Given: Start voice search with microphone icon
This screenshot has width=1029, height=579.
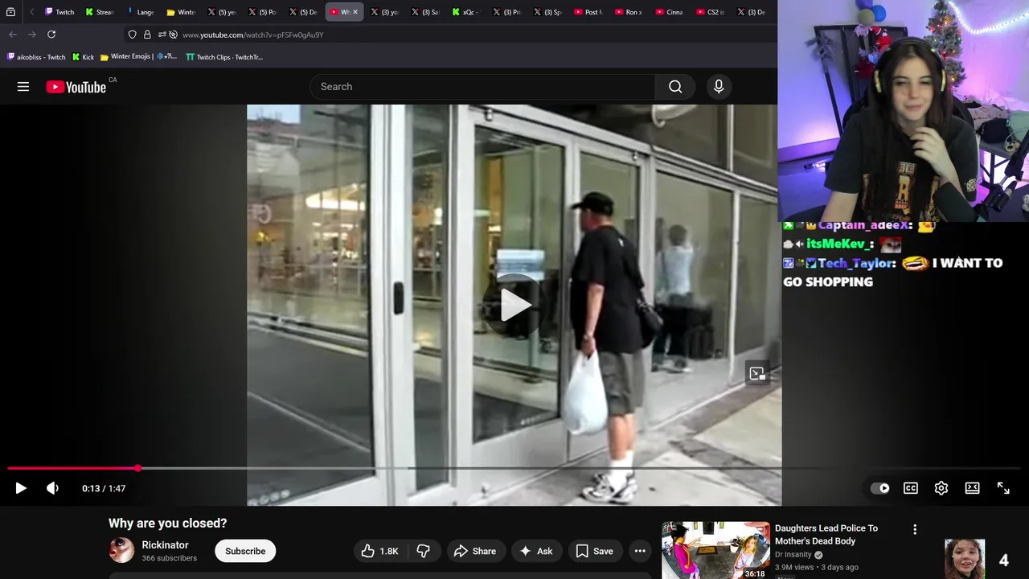Looking at the screenshot, I should coord(719,87).
